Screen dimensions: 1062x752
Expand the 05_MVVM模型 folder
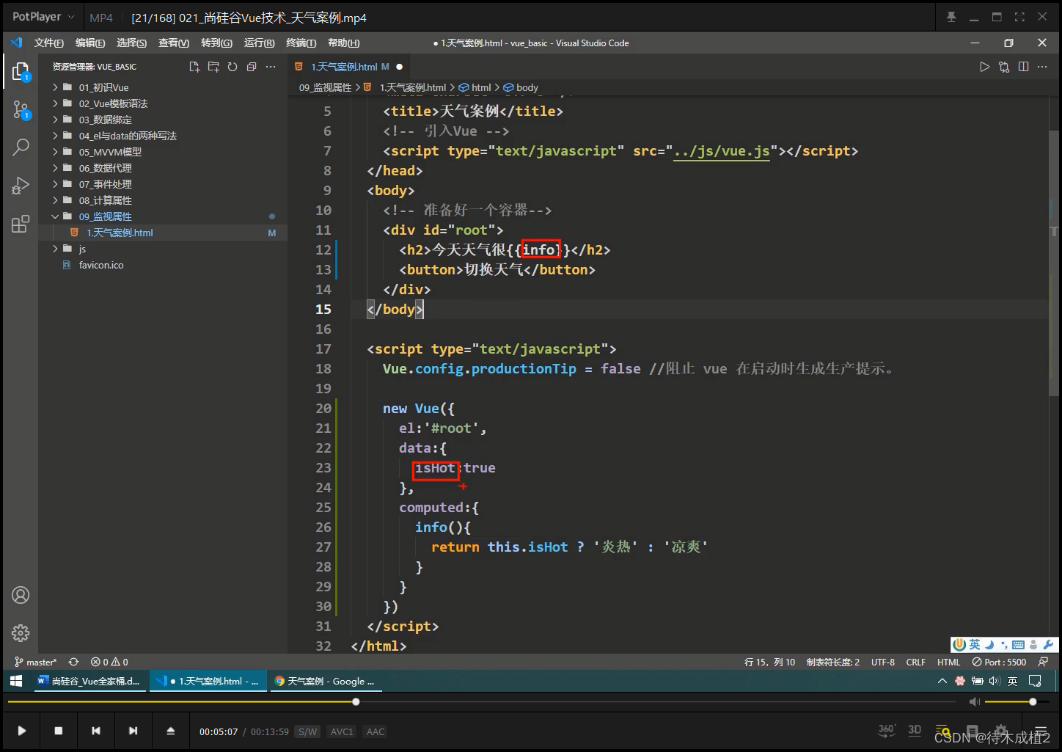(110, 152)
